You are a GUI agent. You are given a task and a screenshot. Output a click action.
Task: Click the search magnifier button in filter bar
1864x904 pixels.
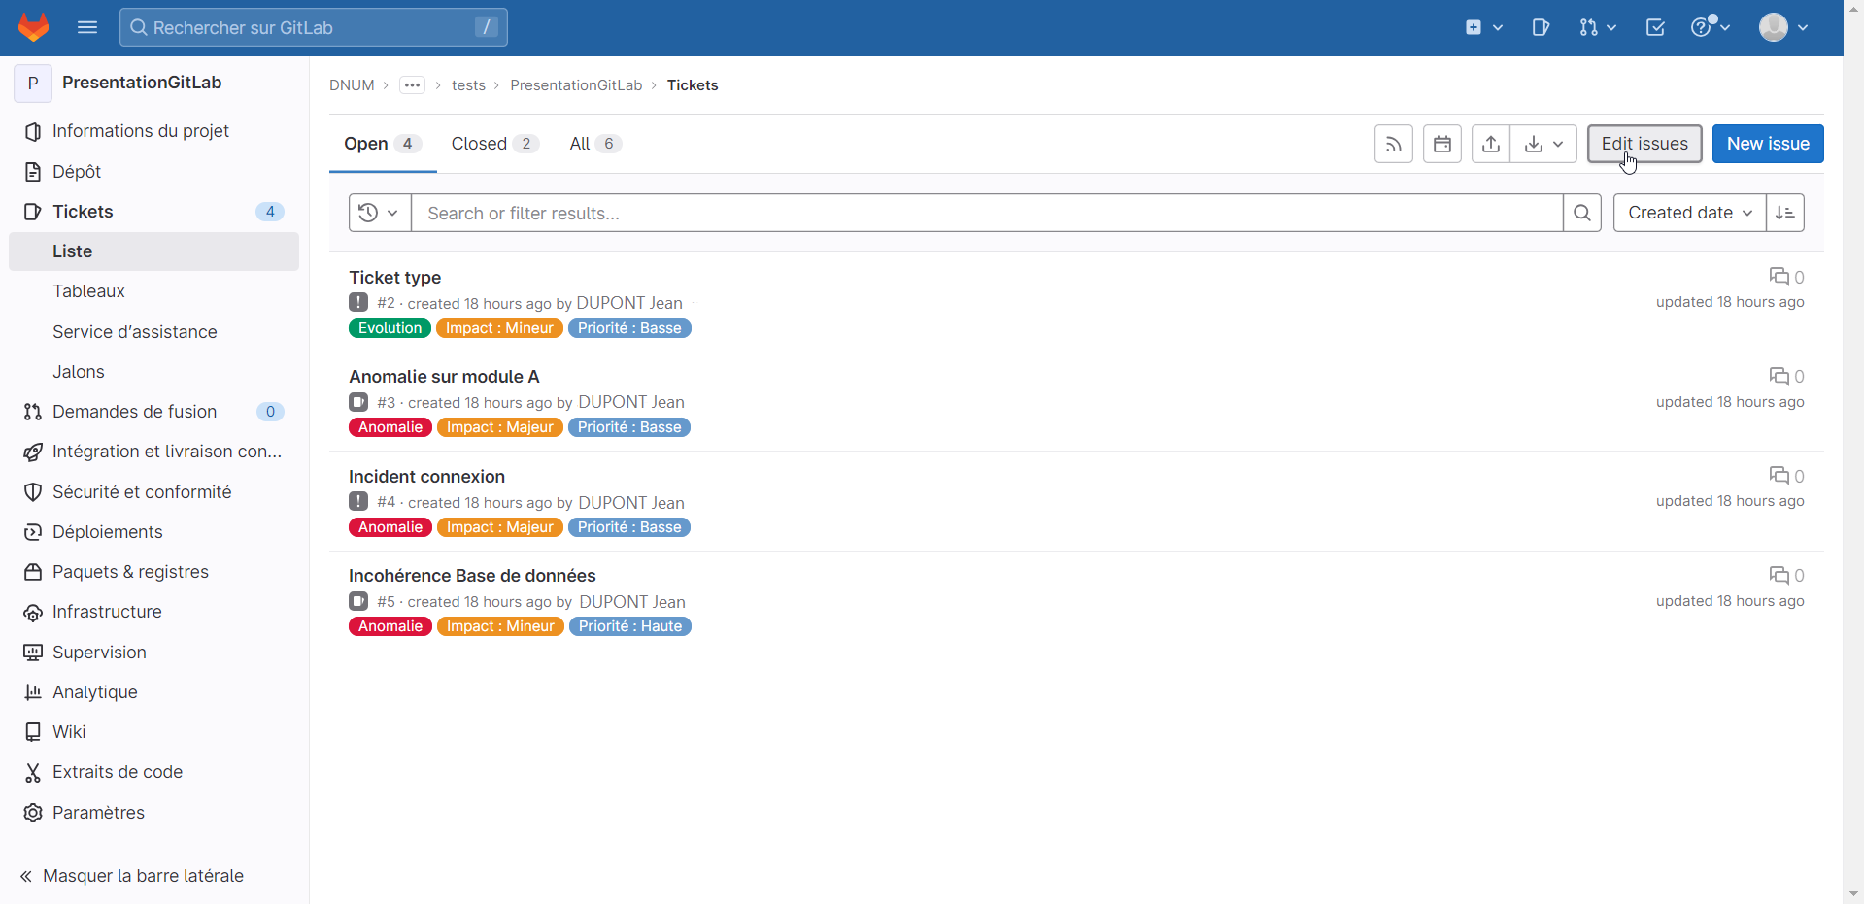pyautogui.click(x=1581, y=213)
